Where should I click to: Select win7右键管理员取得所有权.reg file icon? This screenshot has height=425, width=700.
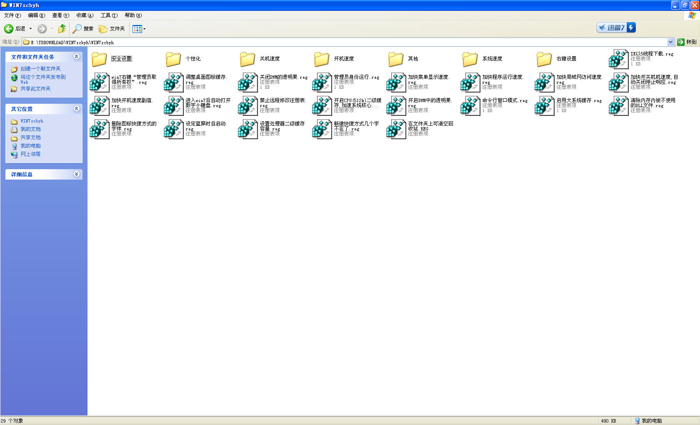pos(99,82)
